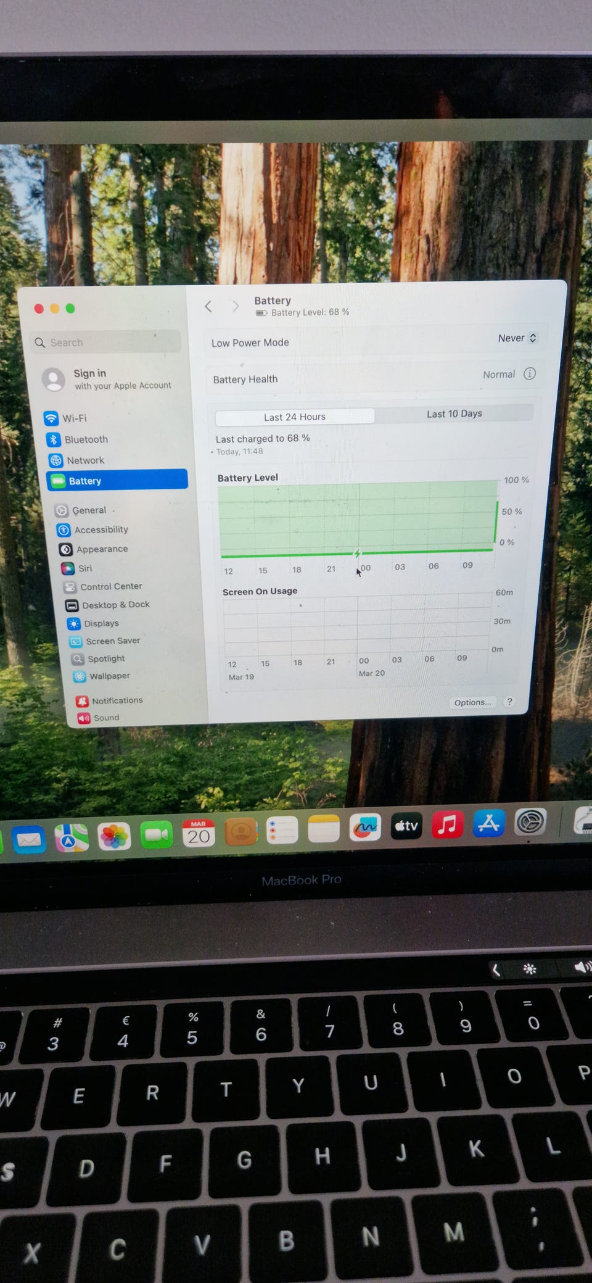Open Photos from the Dock
The width and height of the screenshot is (592, 1283).
[x=114, y=836]
